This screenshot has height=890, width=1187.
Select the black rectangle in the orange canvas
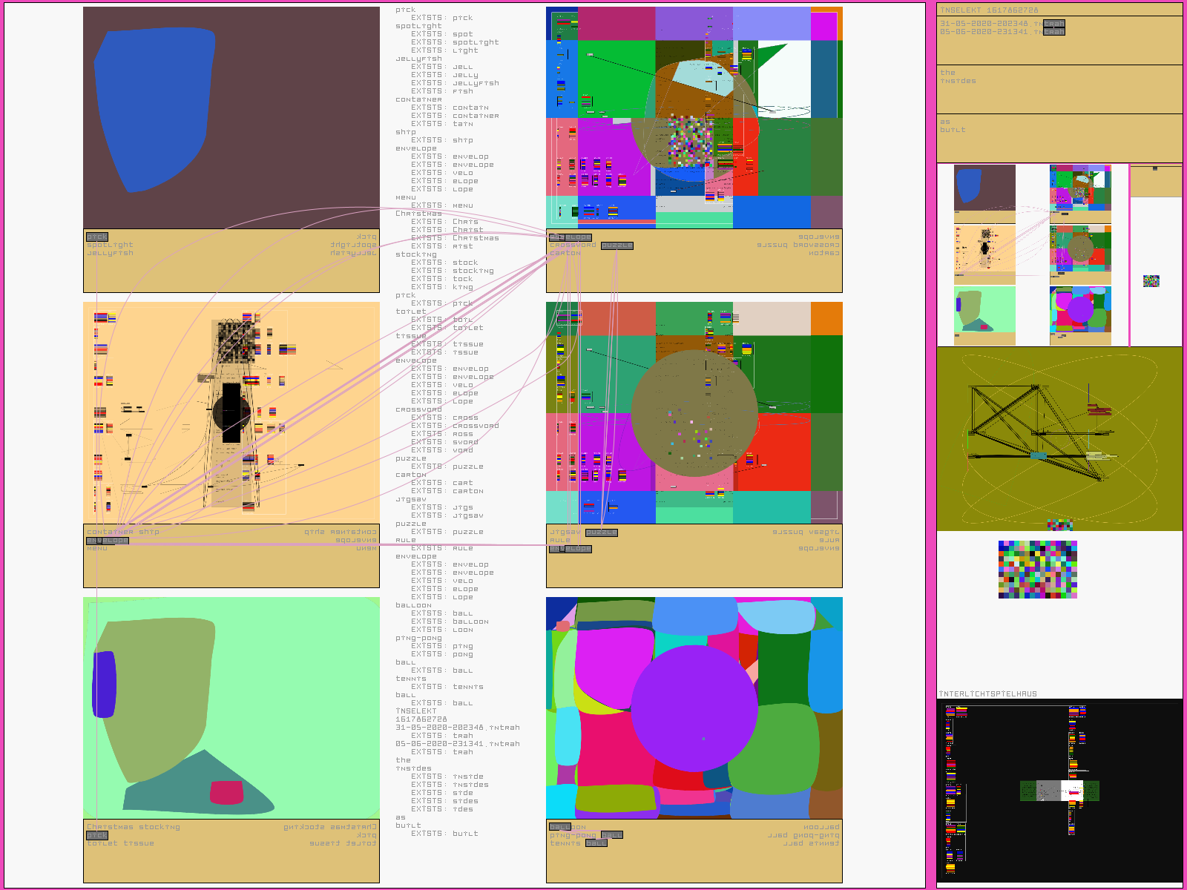231,412
